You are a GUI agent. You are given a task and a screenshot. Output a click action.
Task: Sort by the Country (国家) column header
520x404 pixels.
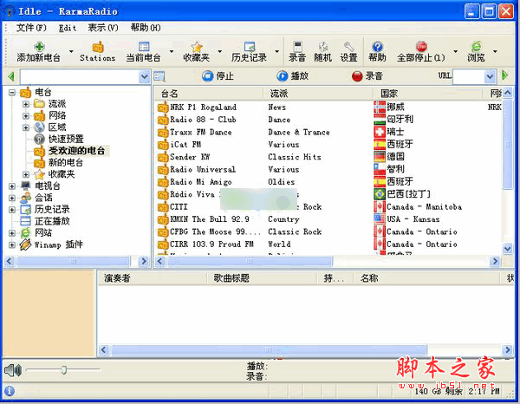click(x=428, y=94)
